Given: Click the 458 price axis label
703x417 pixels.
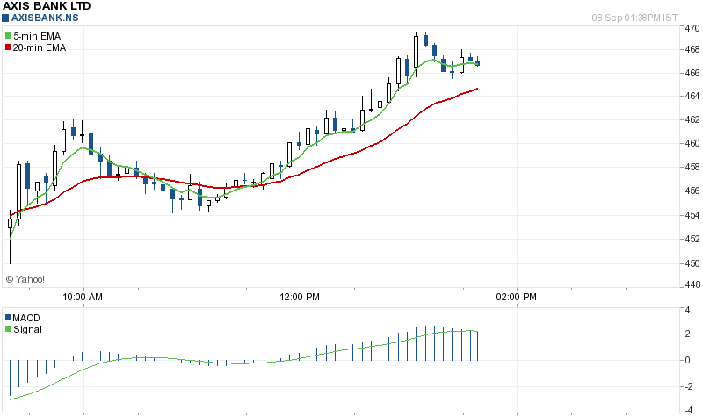Looking at the screenshot, I should 692,167.
